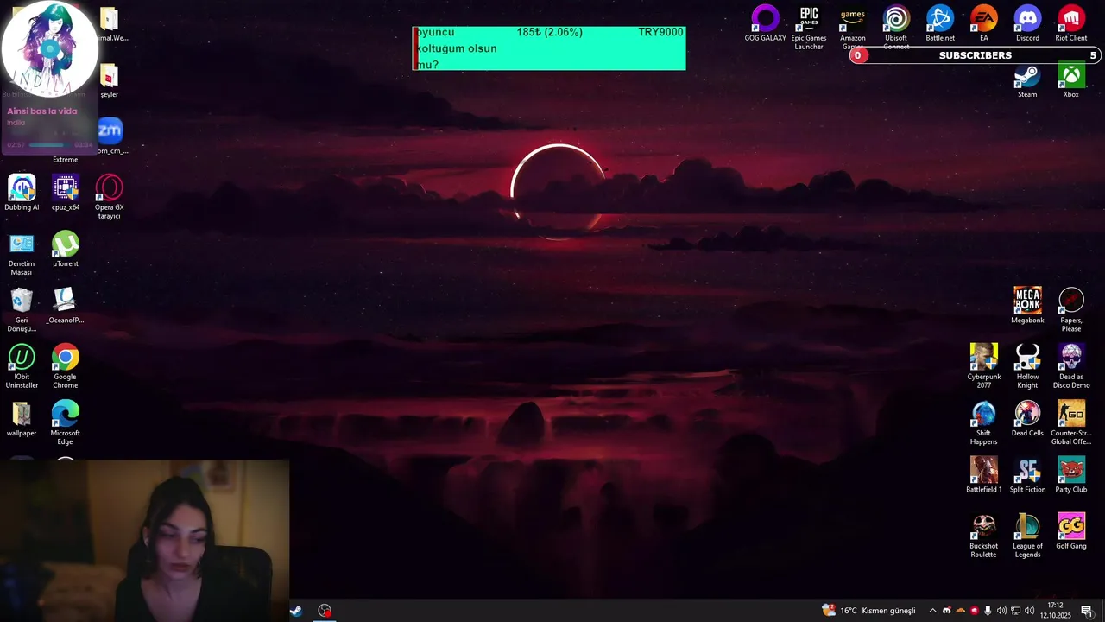Open the League of Legends shortcut

pos(1027,536)
